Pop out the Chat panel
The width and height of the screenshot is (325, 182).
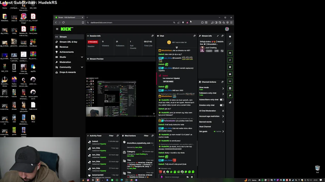[x=194, y=36]
